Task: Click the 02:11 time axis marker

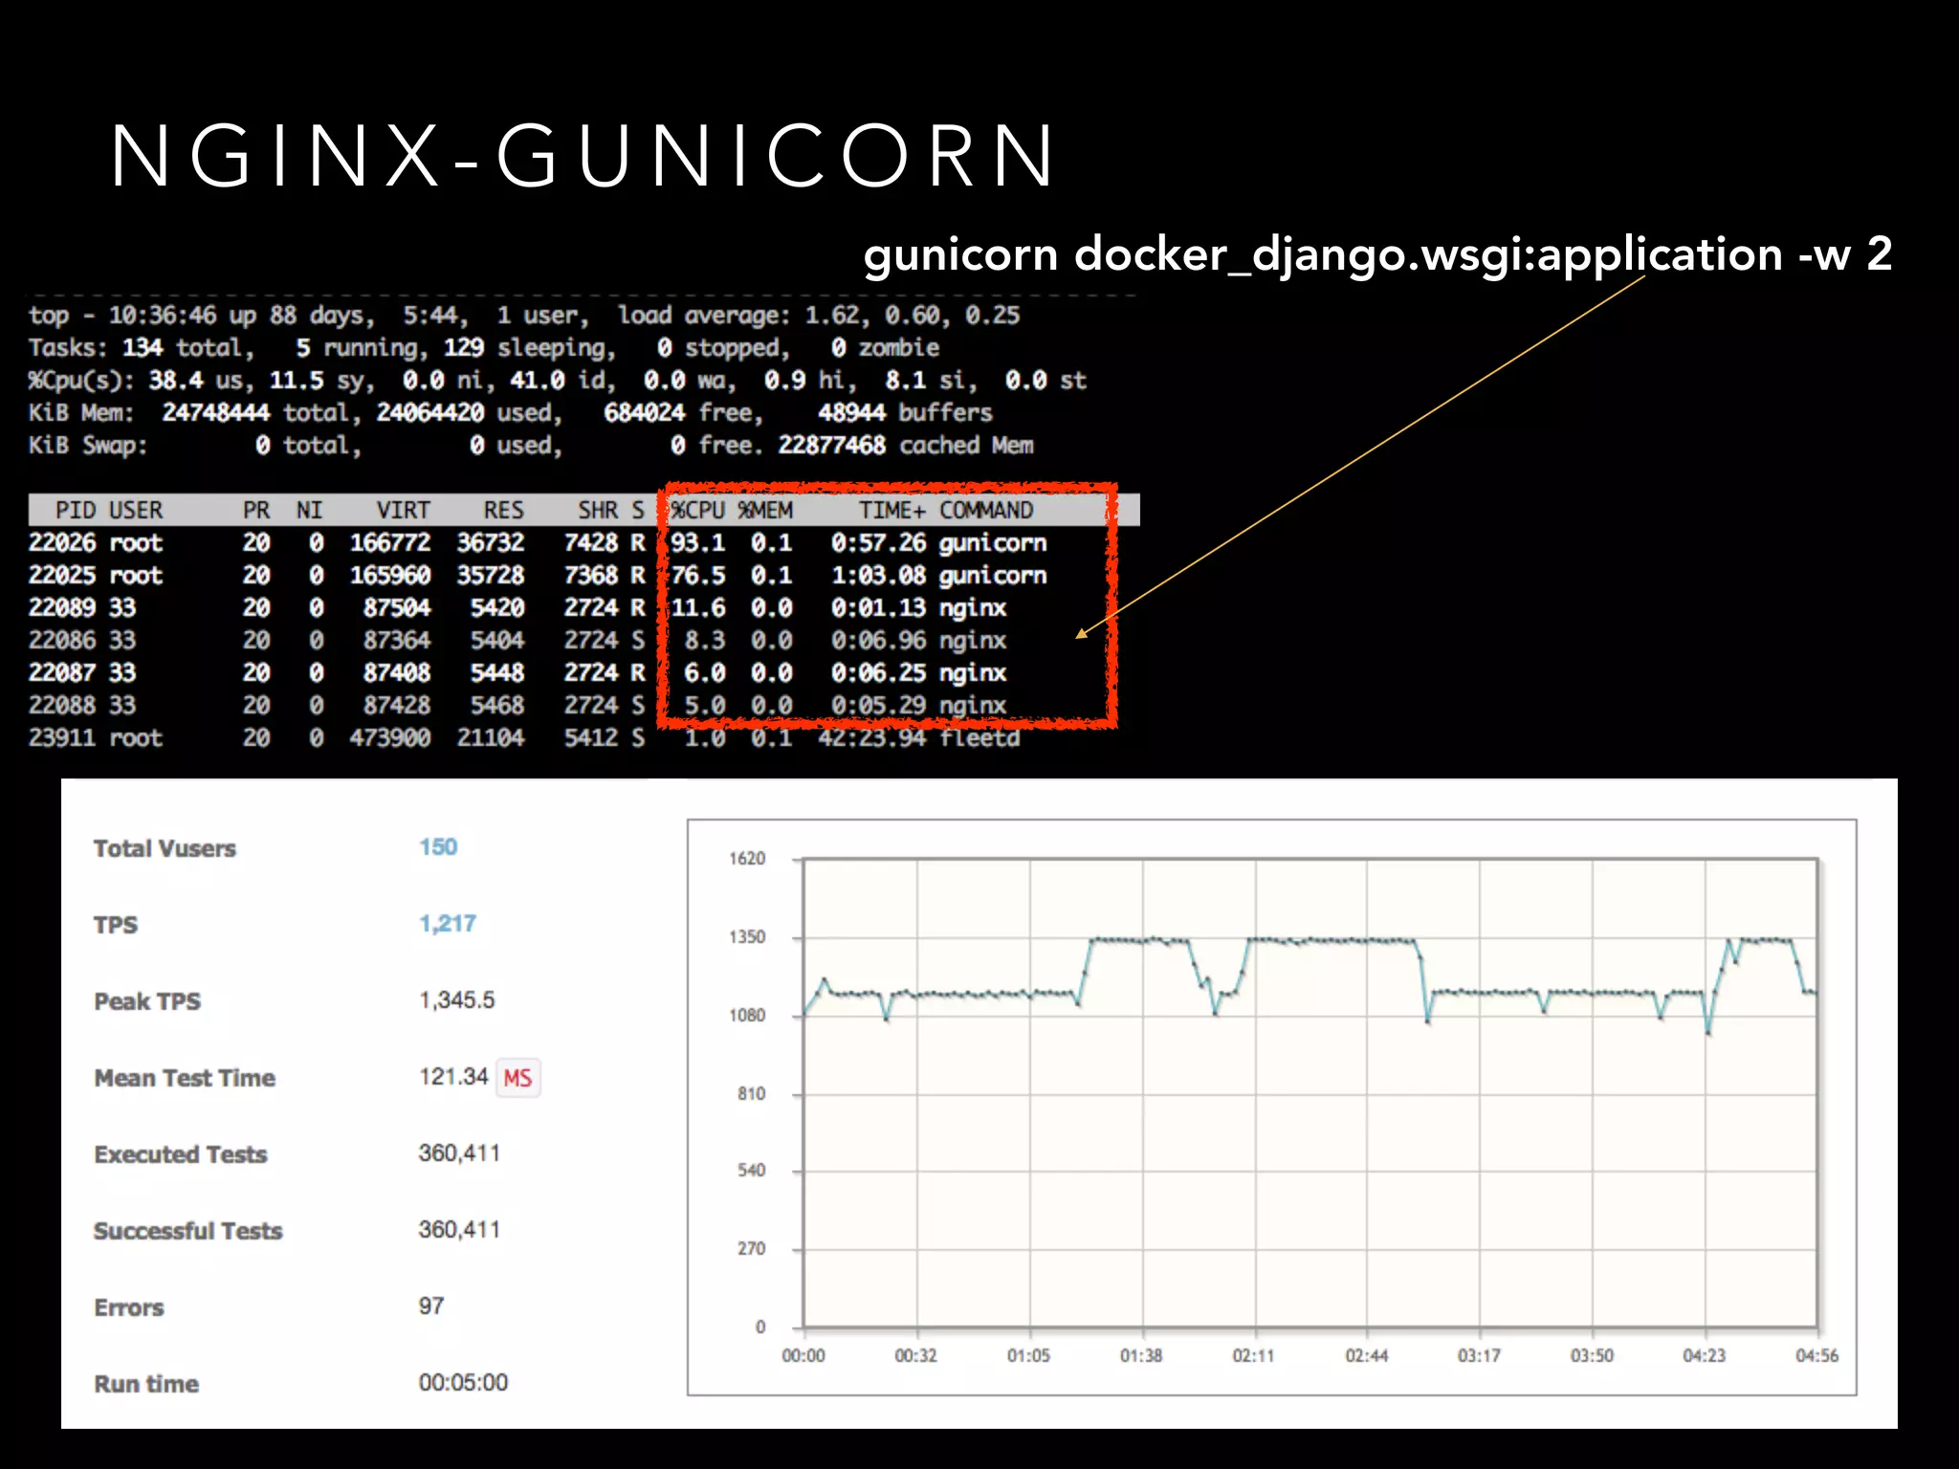Action: (1253, 1356)
